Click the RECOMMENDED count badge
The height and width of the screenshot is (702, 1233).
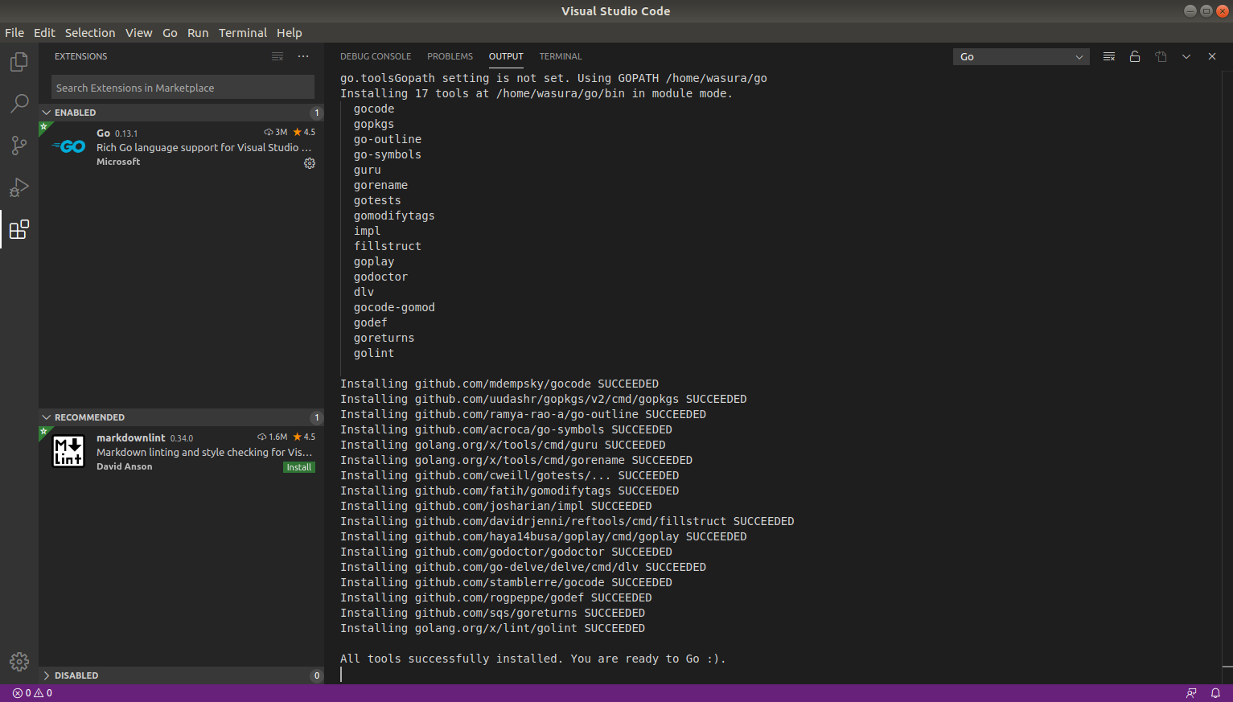pyautogui.click(x=316, y=417)
